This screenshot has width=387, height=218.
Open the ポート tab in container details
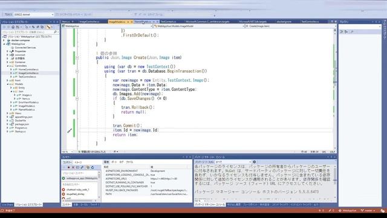(x=114, y=162)
